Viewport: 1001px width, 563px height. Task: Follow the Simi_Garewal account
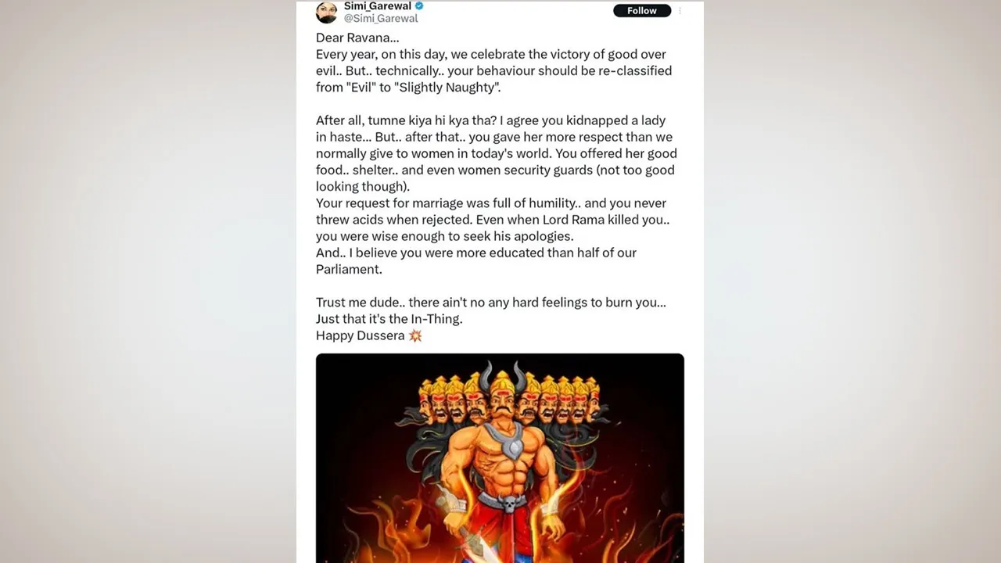(x=641, y=11)
